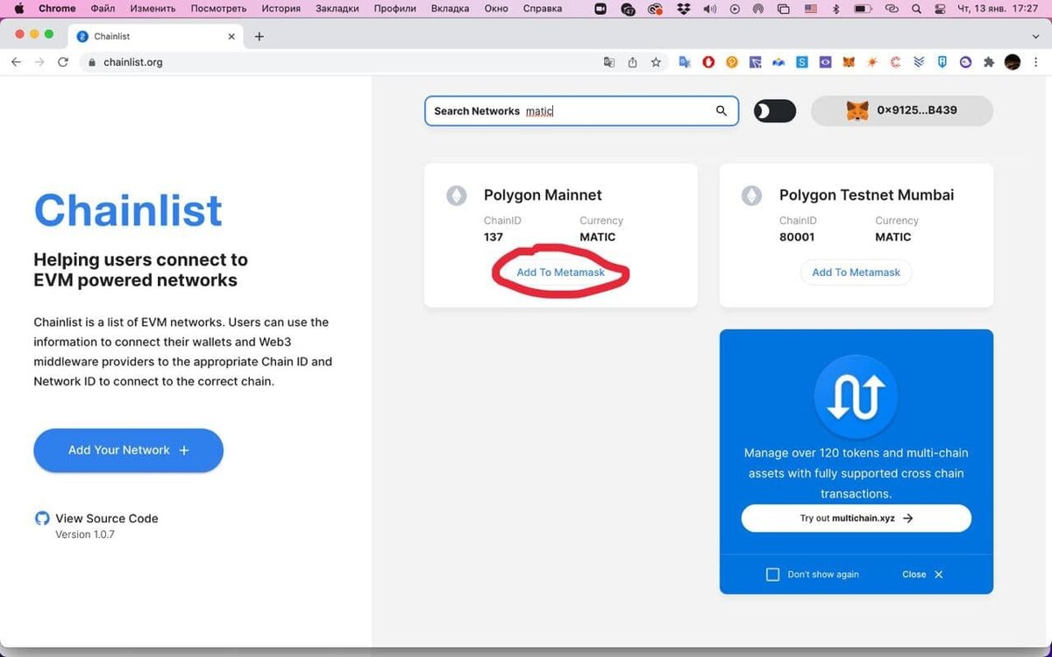Click the ChainID value 137

pyautogui.click(x=494, y=237)
